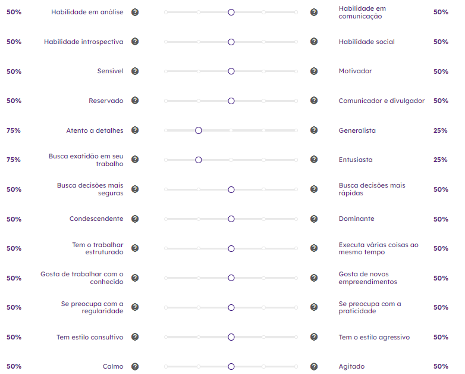Open help icon next to Habilidade social

click(x=314, y=42)
